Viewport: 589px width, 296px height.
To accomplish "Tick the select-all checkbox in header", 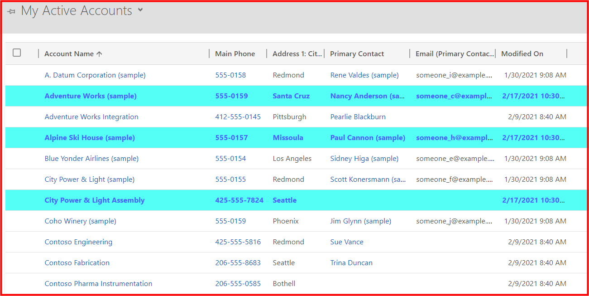I will (17, 53).
